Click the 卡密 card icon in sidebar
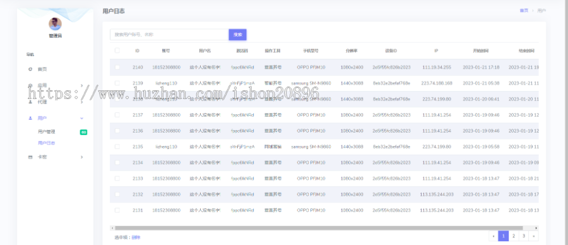Image resolution: width=568 pixels, height=245 pixels. pos(30,157)
